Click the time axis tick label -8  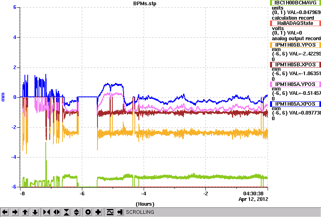coord(22,194)
